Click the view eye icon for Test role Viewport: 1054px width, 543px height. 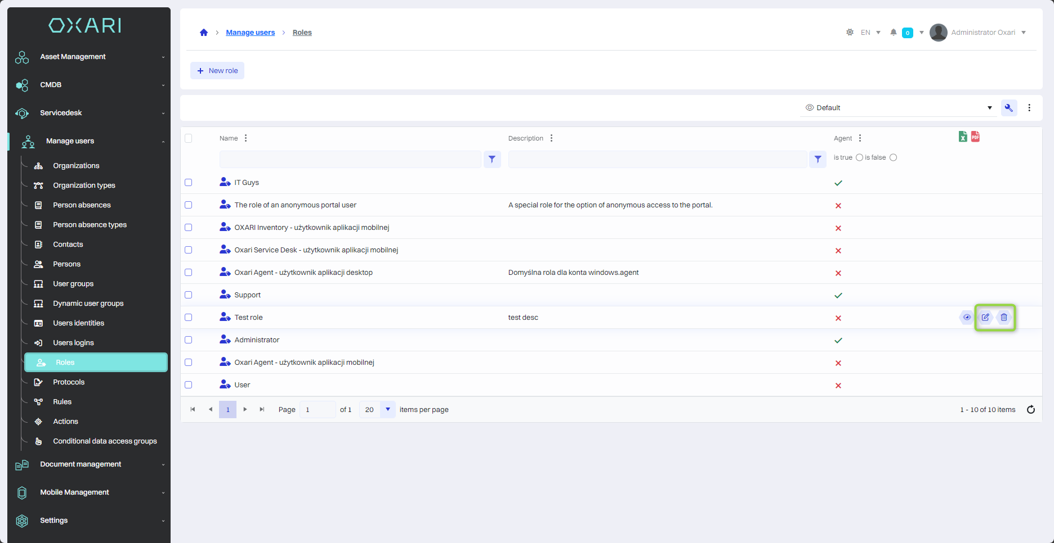click(x=967, y=318)
